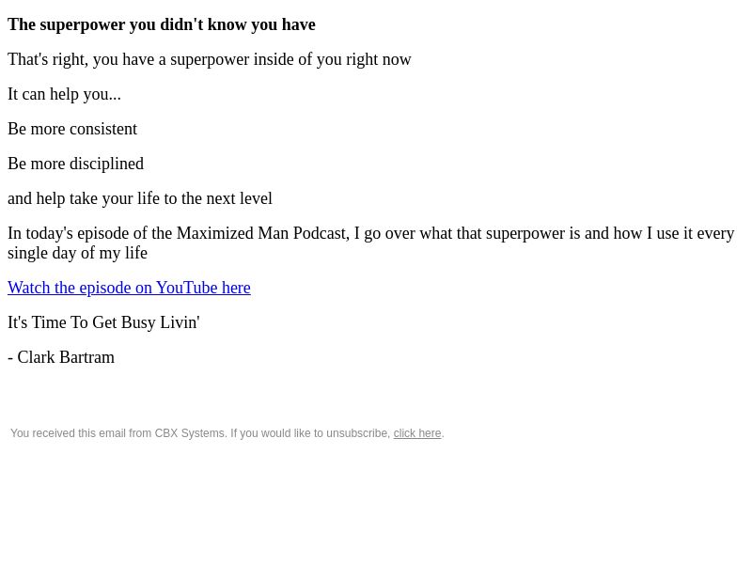Click the 'CBX Systems' text in the footer

(x=190, y=433)
